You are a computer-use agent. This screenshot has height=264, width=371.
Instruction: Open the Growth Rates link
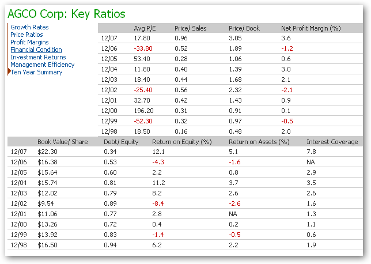[x=29, y=27]
